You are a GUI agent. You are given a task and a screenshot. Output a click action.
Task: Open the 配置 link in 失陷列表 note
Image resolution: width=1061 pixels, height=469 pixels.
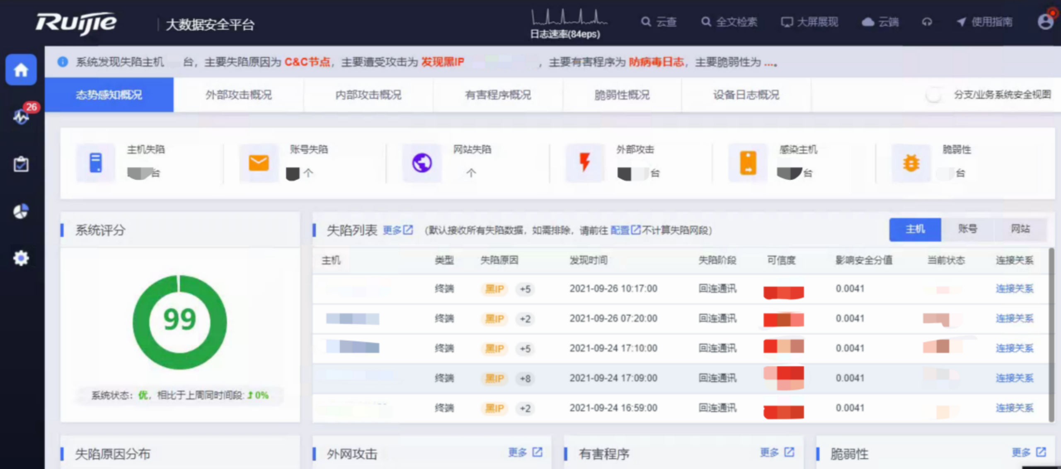click(625, 230)
